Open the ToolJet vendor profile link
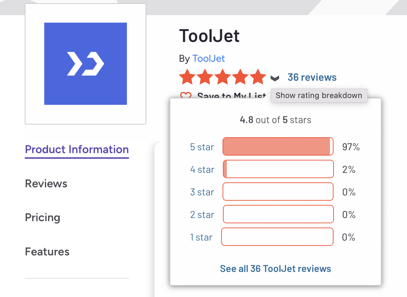The image size is (407, 297). [208, 58]
